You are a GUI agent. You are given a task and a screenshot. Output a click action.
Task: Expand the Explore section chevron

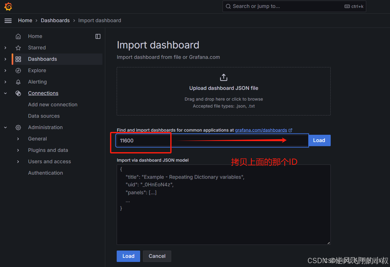pyautogui.click(x=5, y=71)
